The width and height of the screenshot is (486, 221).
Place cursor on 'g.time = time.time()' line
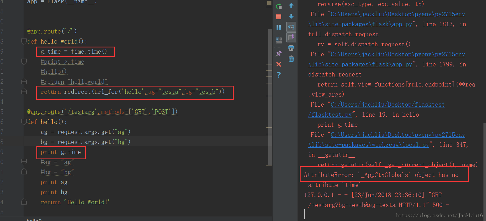point(74,52)
